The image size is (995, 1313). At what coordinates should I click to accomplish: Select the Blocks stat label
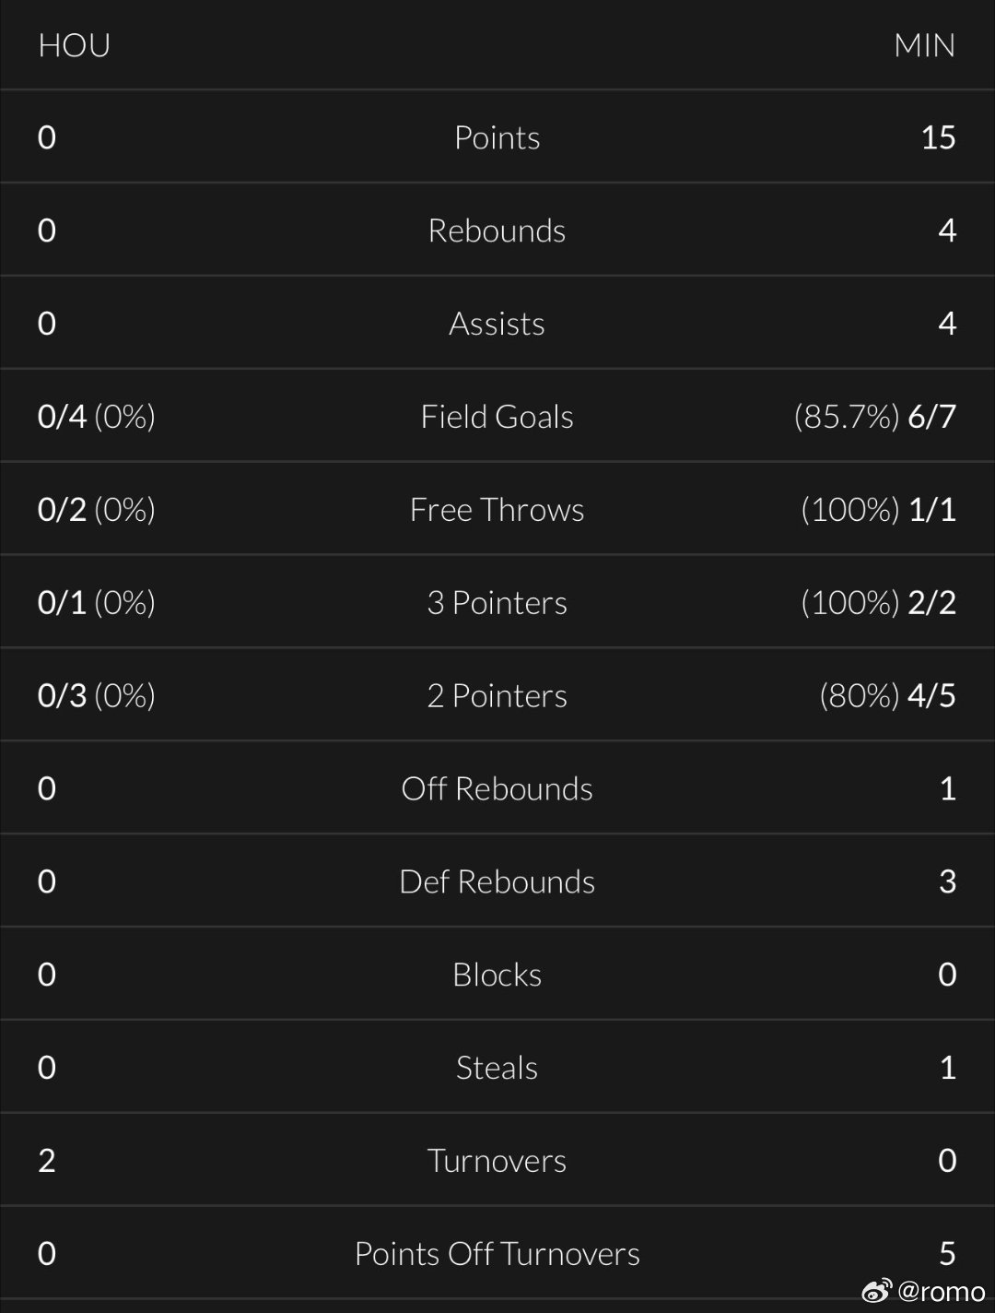[x=497, y=975]
